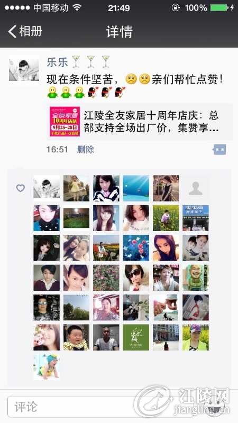The height and width of the screenshot is (423, 238).
Task: Open the blue ocean sky avatar
Action: coord(136,188)
